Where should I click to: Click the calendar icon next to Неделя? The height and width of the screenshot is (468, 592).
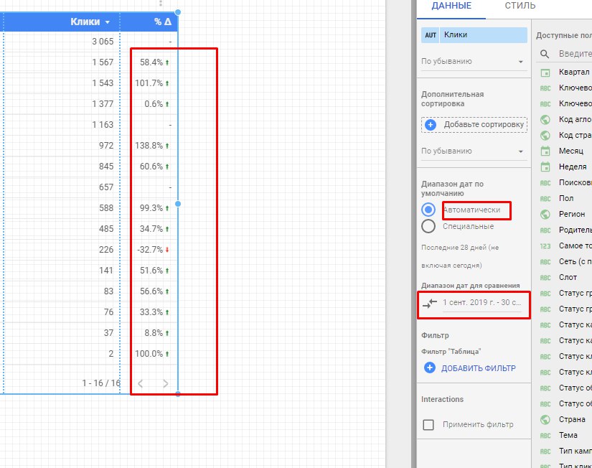click(545, 167)
